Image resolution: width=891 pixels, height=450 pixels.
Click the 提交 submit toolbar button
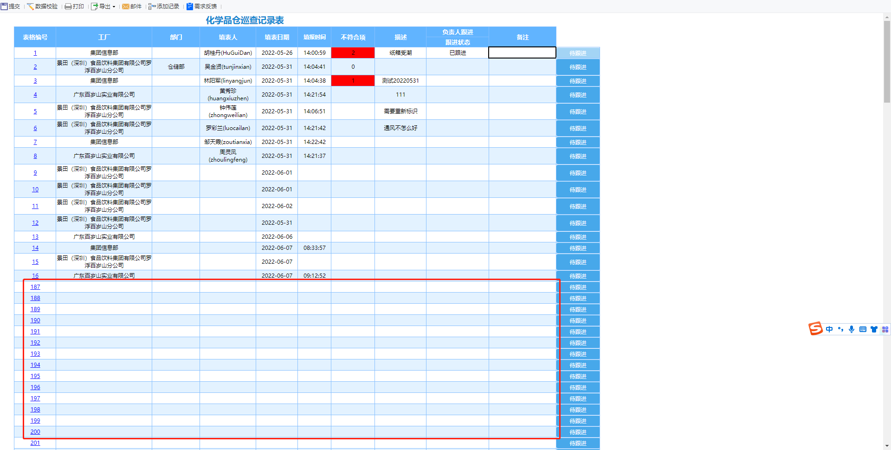click(x=10, y=7)
